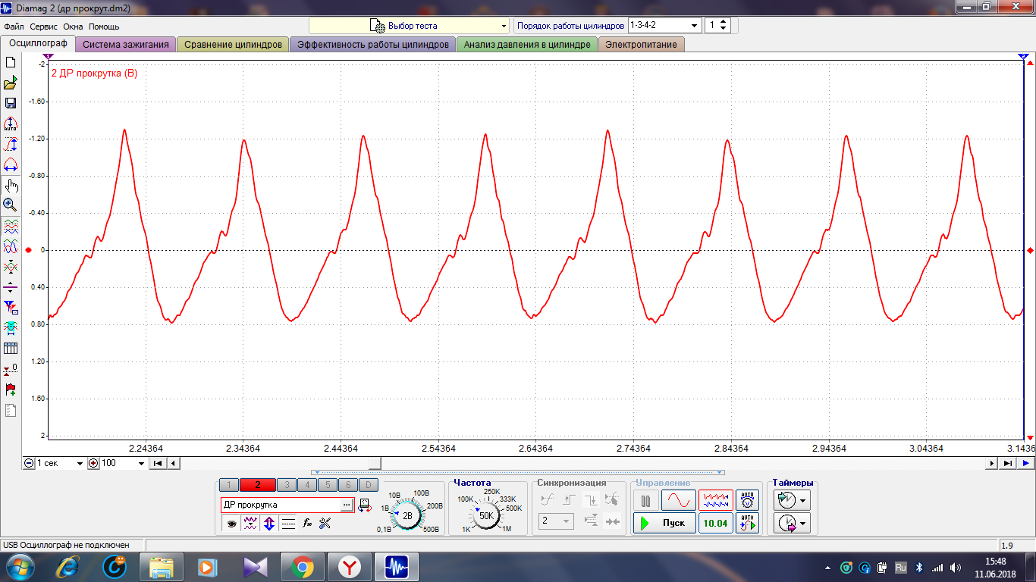The image size is (1036, 582).
Task: Switch to Анализ давления в цилиндре tab
Action: click(527, 45)
